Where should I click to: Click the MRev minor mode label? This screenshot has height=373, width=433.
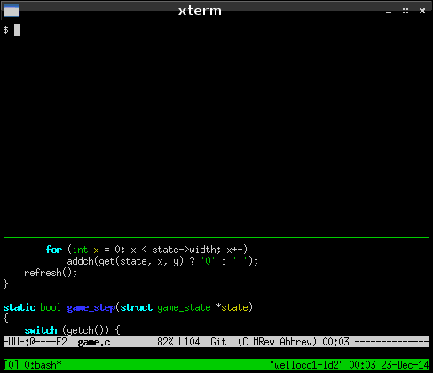click(x=264, y=342)
